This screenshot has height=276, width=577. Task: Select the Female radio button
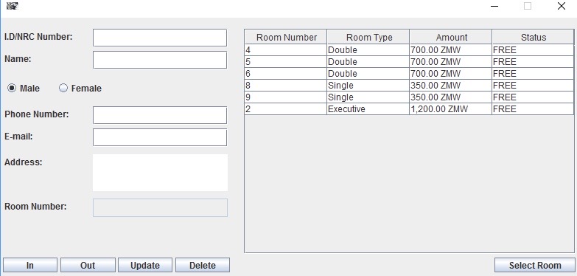[x=63, y=88]
